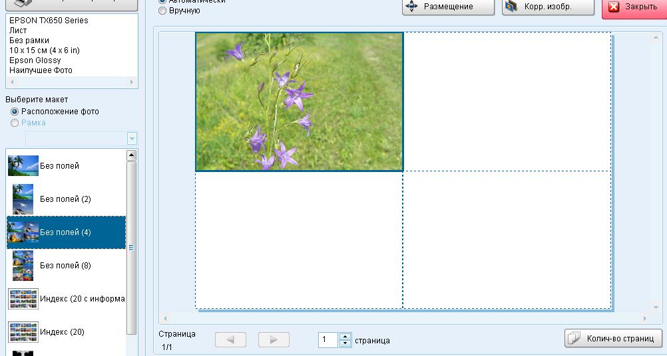Click the 'Наилучшее Фото' quality text
Screen dimensions: 667x356
41,70
